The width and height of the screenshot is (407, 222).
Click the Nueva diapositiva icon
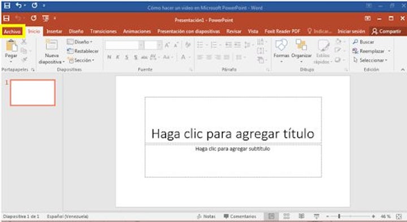coord(51,45)
